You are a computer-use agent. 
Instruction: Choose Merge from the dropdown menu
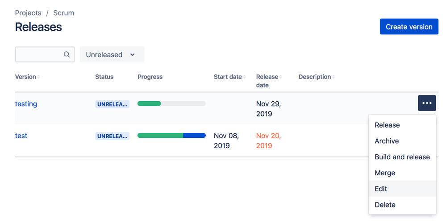click(x=385, y=173)
